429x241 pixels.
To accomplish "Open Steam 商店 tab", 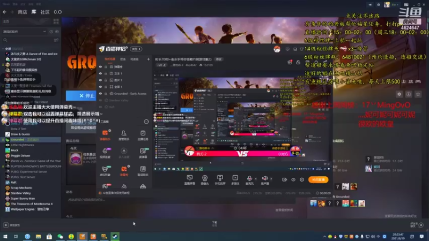I will (23, 12).
